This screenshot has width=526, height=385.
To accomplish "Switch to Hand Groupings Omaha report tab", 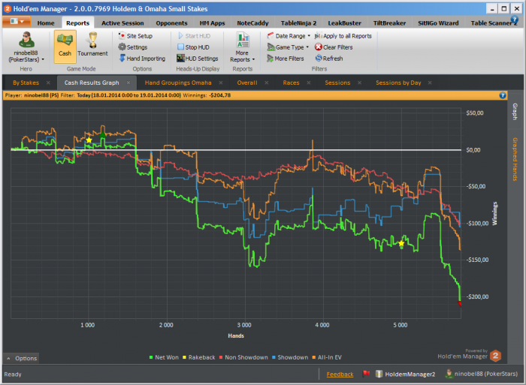I will tap(178, 83).
